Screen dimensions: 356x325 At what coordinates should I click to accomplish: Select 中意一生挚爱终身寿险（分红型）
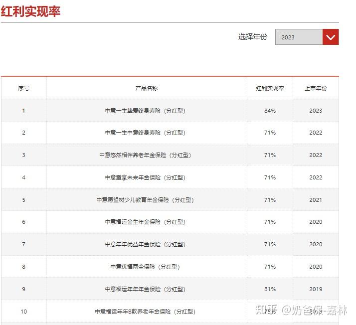pos(145,111)
